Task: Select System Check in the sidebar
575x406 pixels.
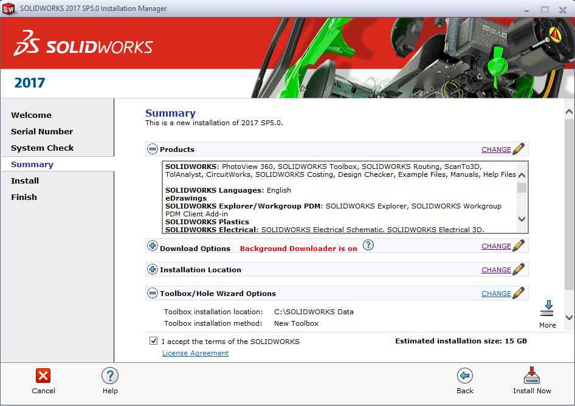Action: tap(42, 148)
